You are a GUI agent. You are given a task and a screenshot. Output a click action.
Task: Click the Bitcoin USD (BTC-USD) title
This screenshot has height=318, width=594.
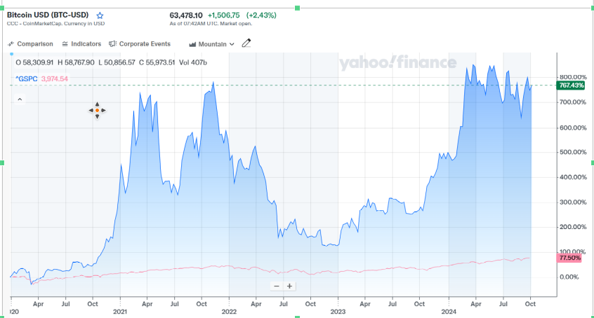48,15
